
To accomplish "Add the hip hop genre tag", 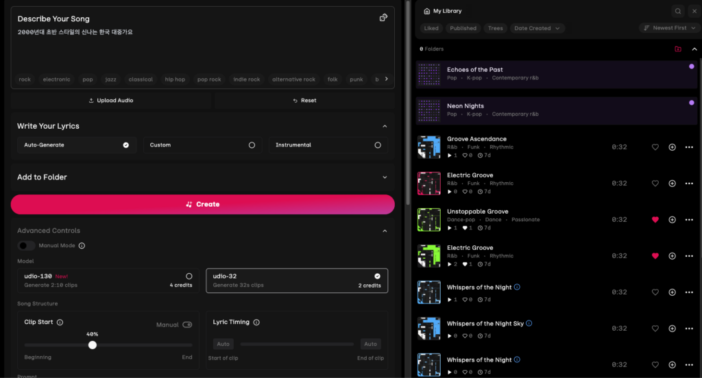I will (175, 79).
